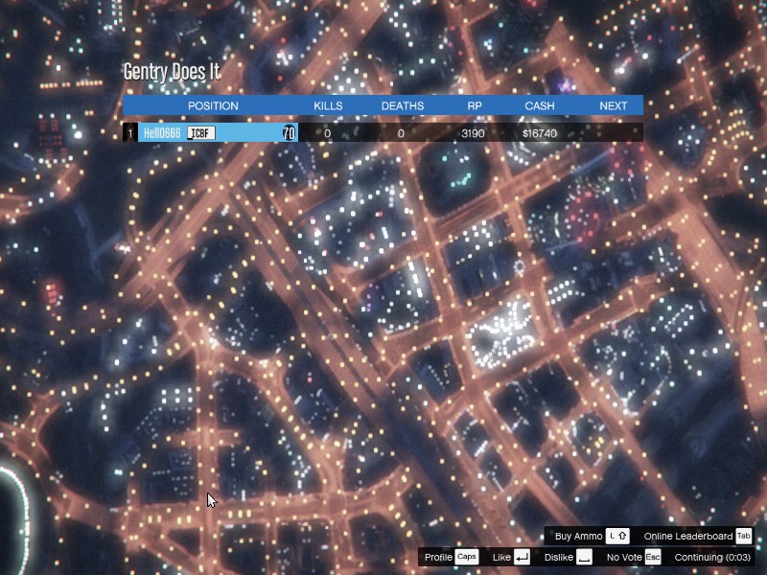767x575 pixels.
Task: Choose the No Vote option
Action: click(624, 557)
